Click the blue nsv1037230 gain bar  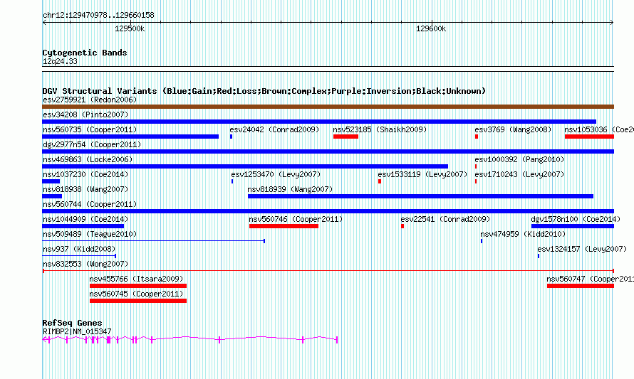(x=51, y=181)
